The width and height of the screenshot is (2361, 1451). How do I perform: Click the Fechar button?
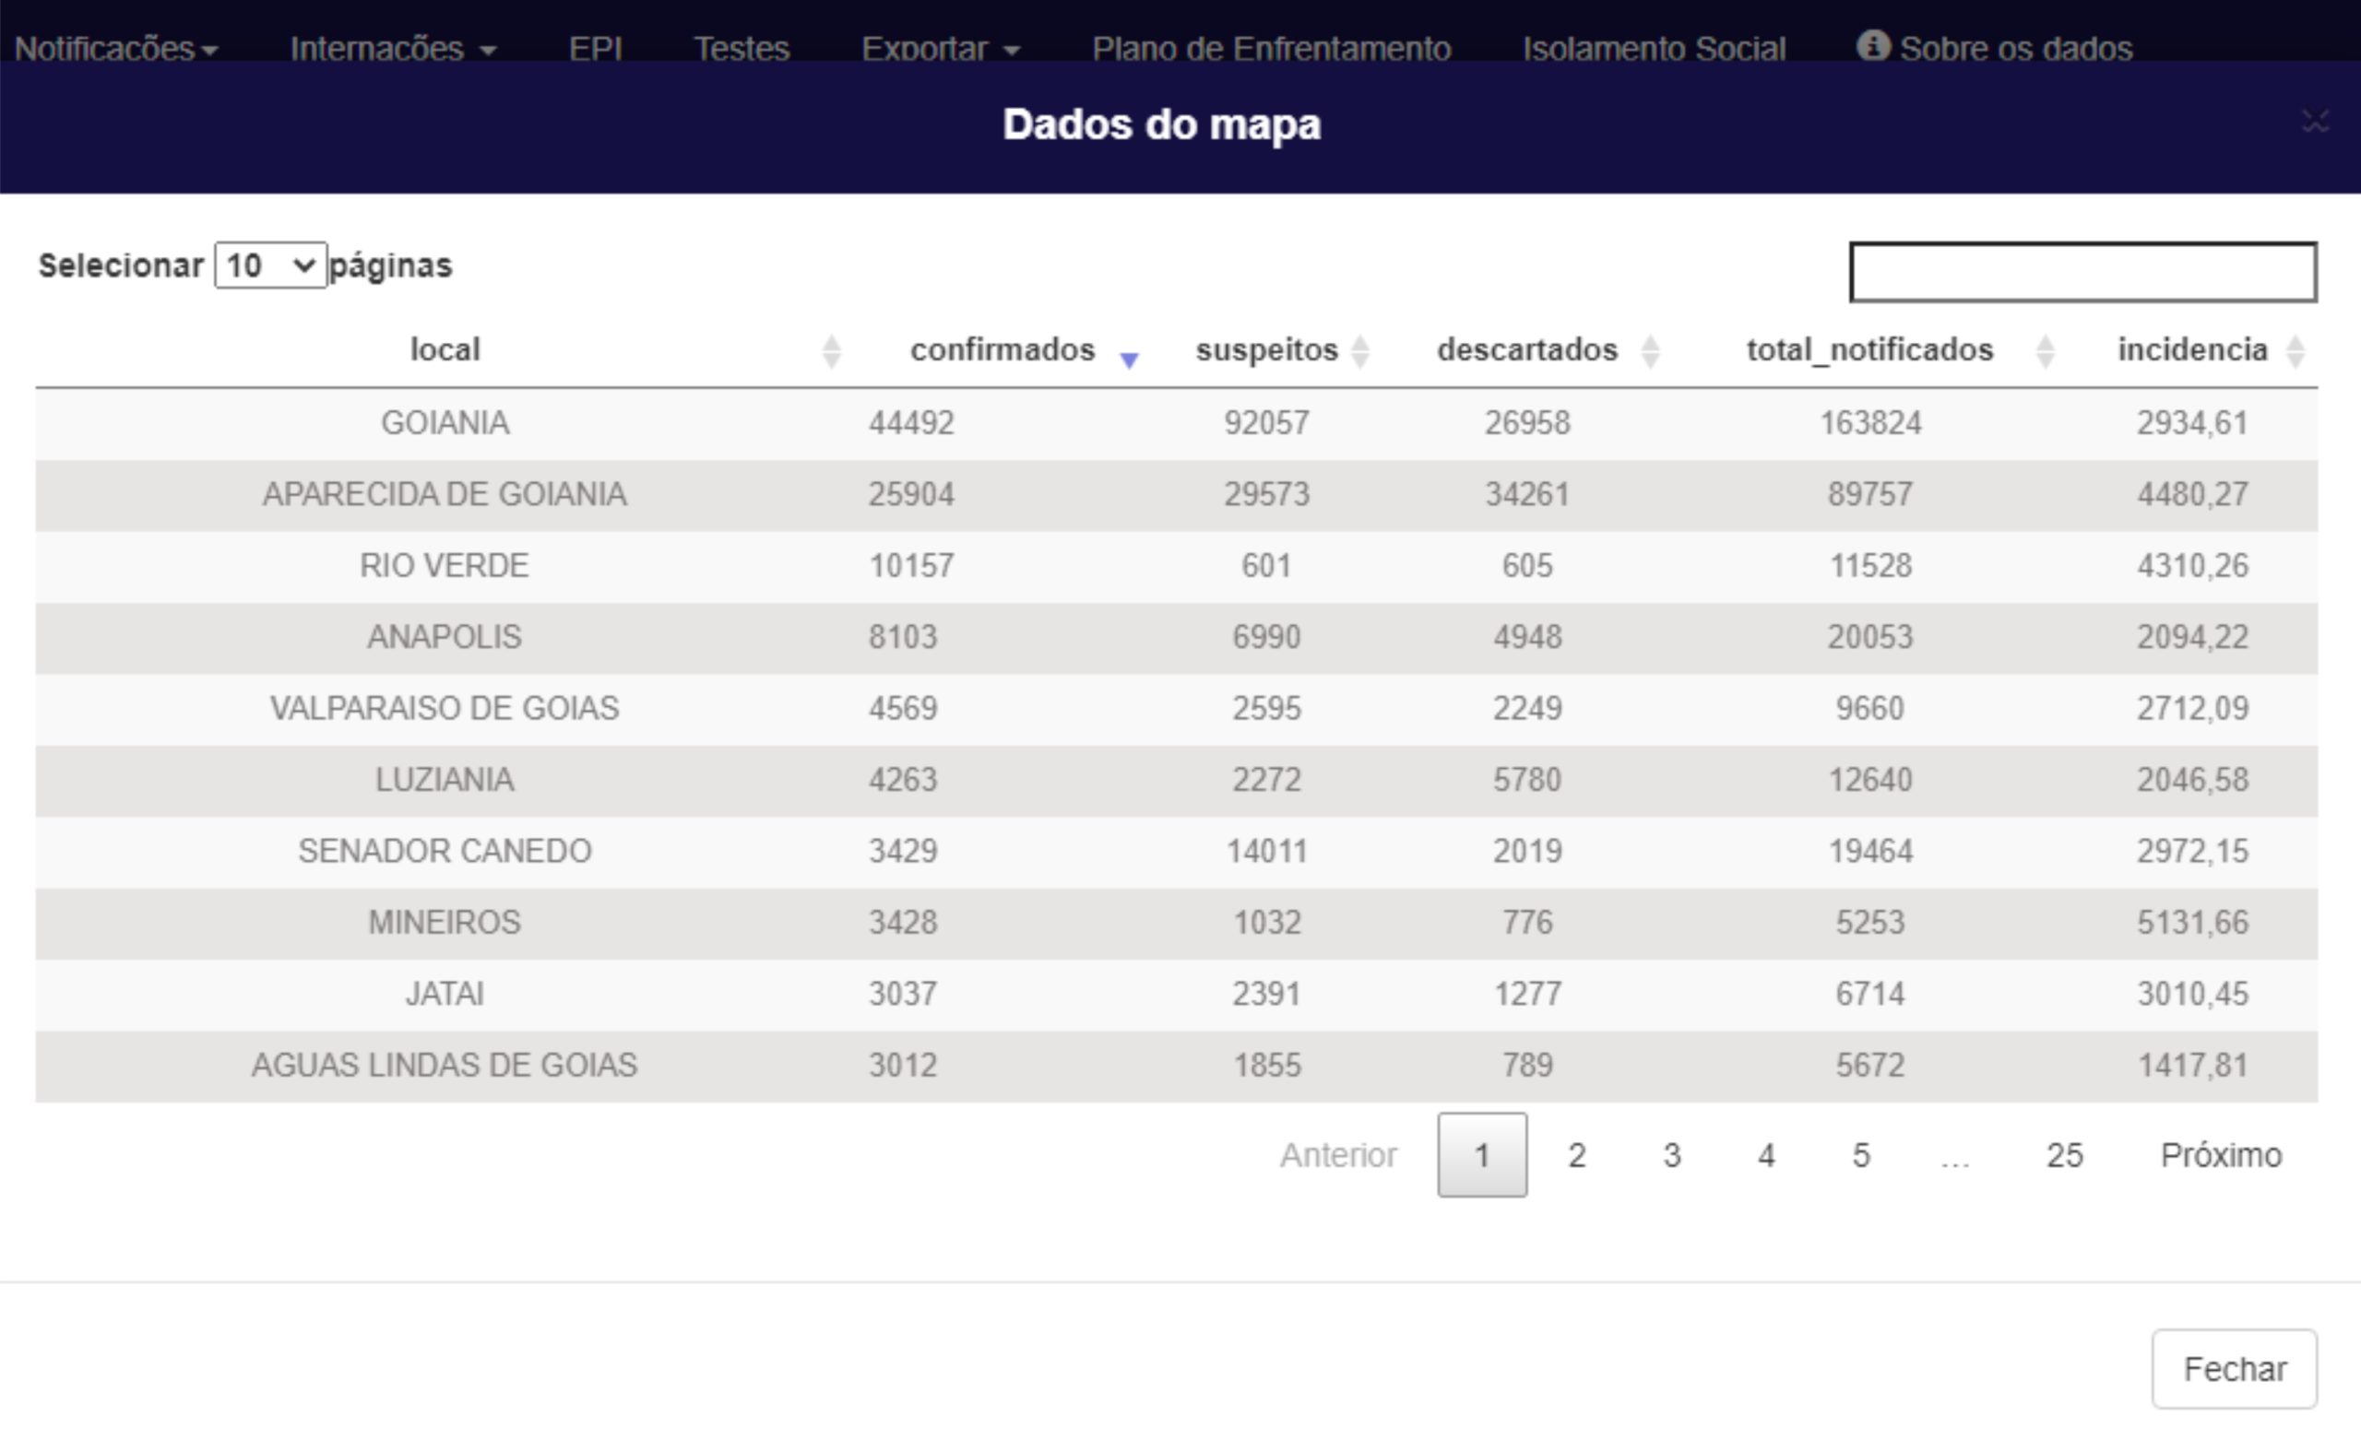[x=2234, y=1368]
